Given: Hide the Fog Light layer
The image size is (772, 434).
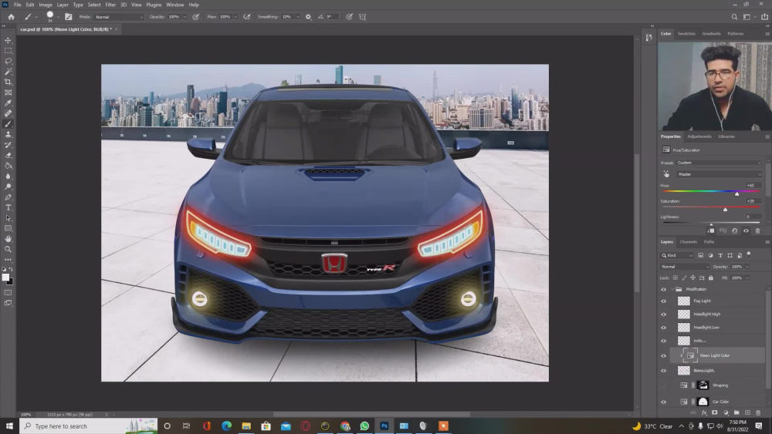Looking at the screenshot, I should click(663, 301).
